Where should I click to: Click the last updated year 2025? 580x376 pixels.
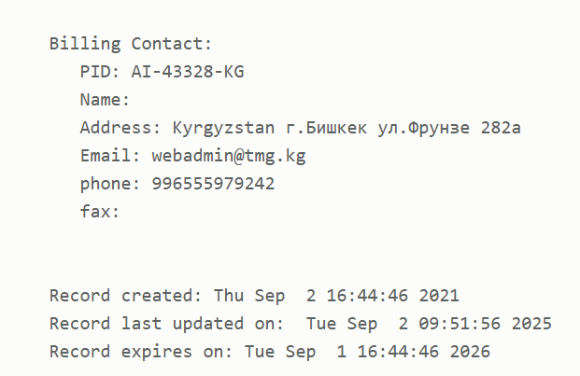[x=530, y=324]
